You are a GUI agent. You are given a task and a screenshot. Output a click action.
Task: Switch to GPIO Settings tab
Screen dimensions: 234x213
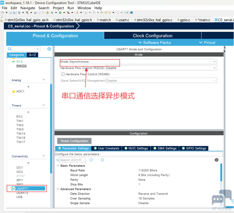pyautogui.click(x=194, y=148)
